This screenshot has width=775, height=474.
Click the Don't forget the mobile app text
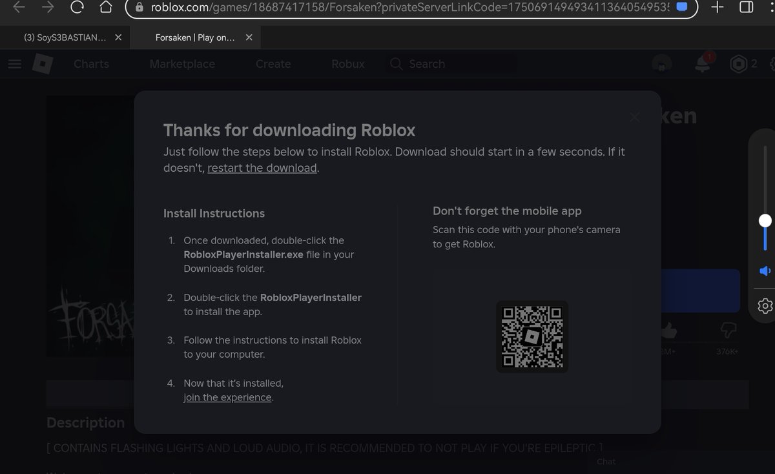507,211
